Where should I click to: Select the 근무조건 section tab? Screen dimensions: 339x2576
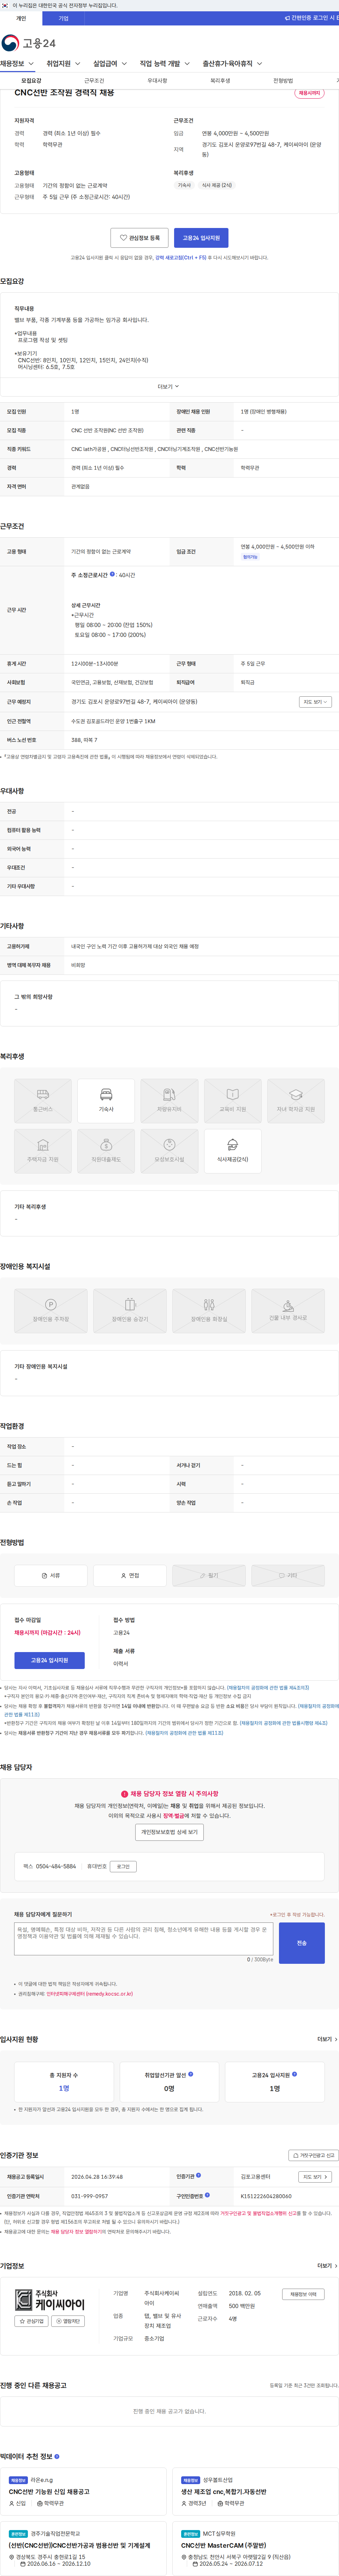(94, 81)
